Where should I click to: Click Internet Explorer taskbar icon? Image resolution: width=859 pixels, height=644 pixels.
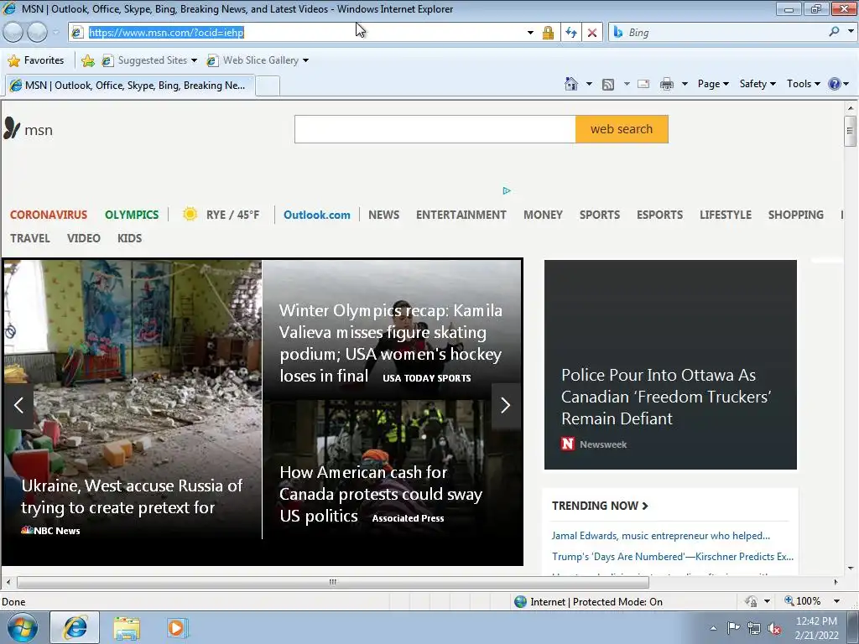pyautogui.click(x=75, y=627)
